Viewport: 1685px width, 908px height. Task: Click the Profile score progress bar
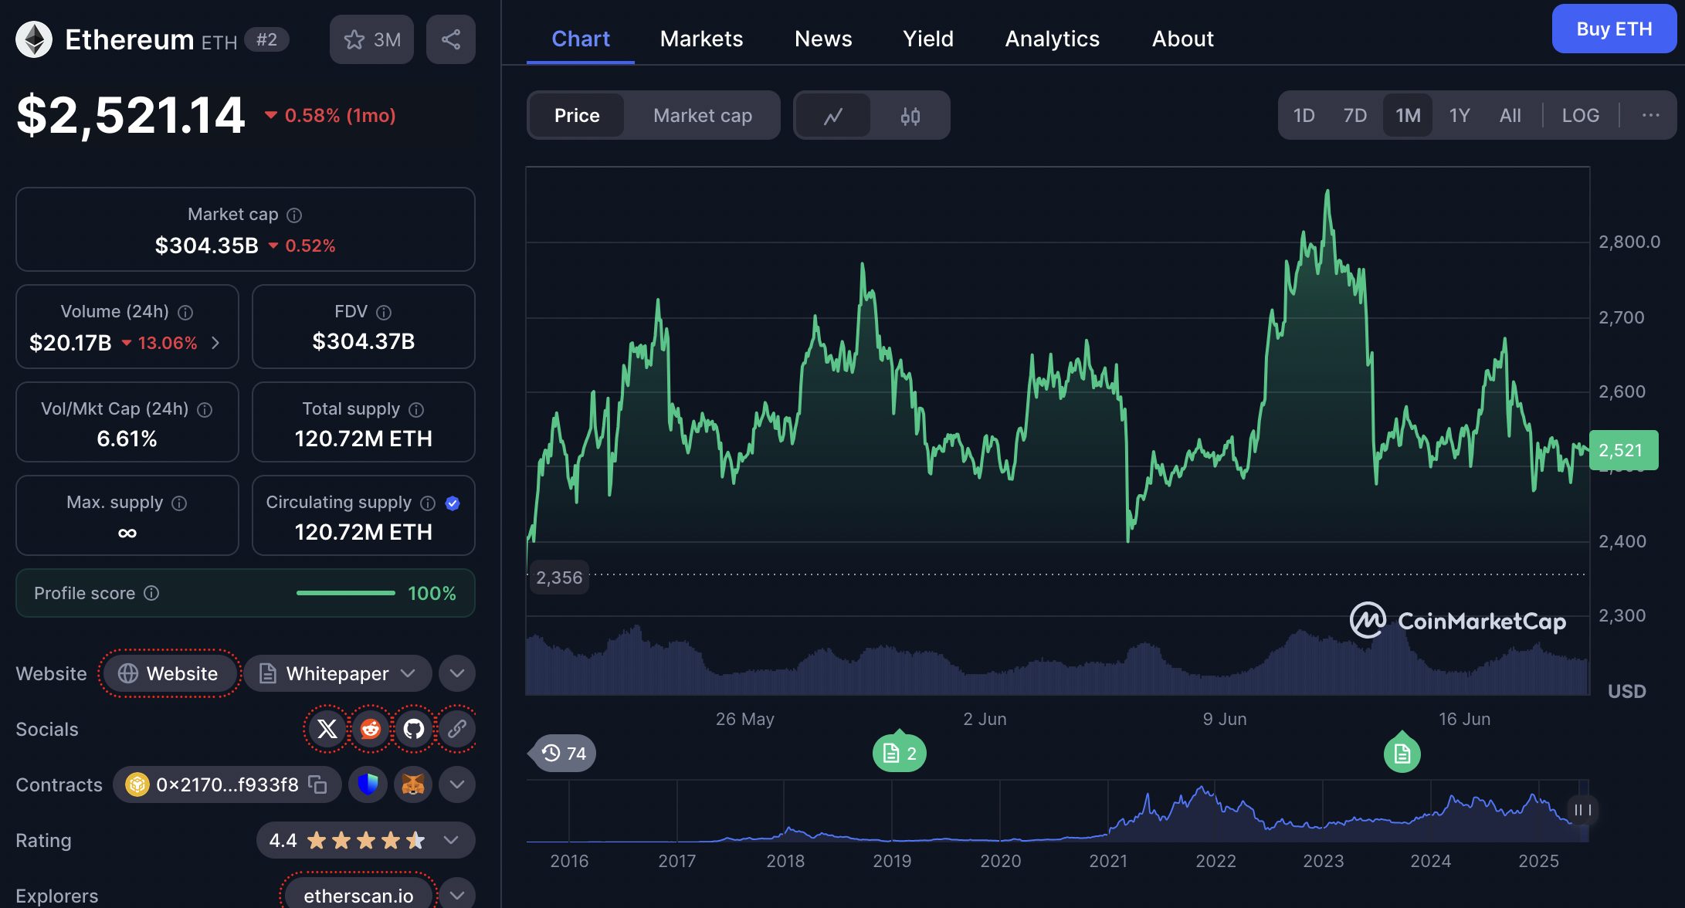coord(345,593)
